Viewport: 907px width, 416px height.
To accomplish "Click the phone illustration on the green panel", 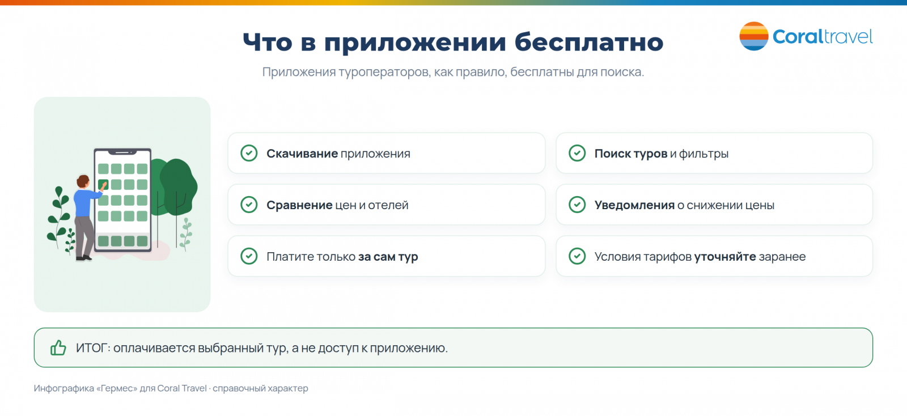I will coord(122,200).
